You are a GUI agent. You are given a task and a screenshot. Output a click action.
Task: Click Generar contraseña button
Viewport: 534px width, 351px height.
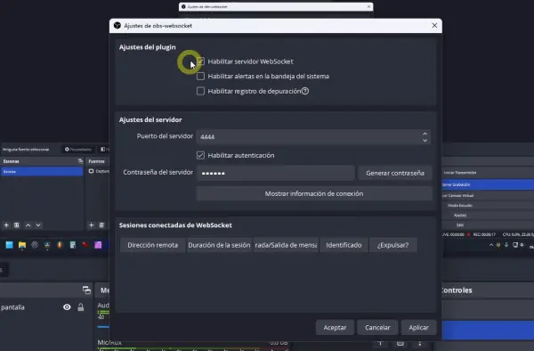point(395,173)
